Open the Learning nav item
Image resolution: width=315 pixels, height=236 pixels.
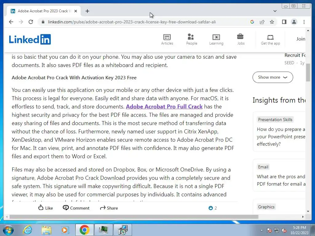tap(216, 39)
